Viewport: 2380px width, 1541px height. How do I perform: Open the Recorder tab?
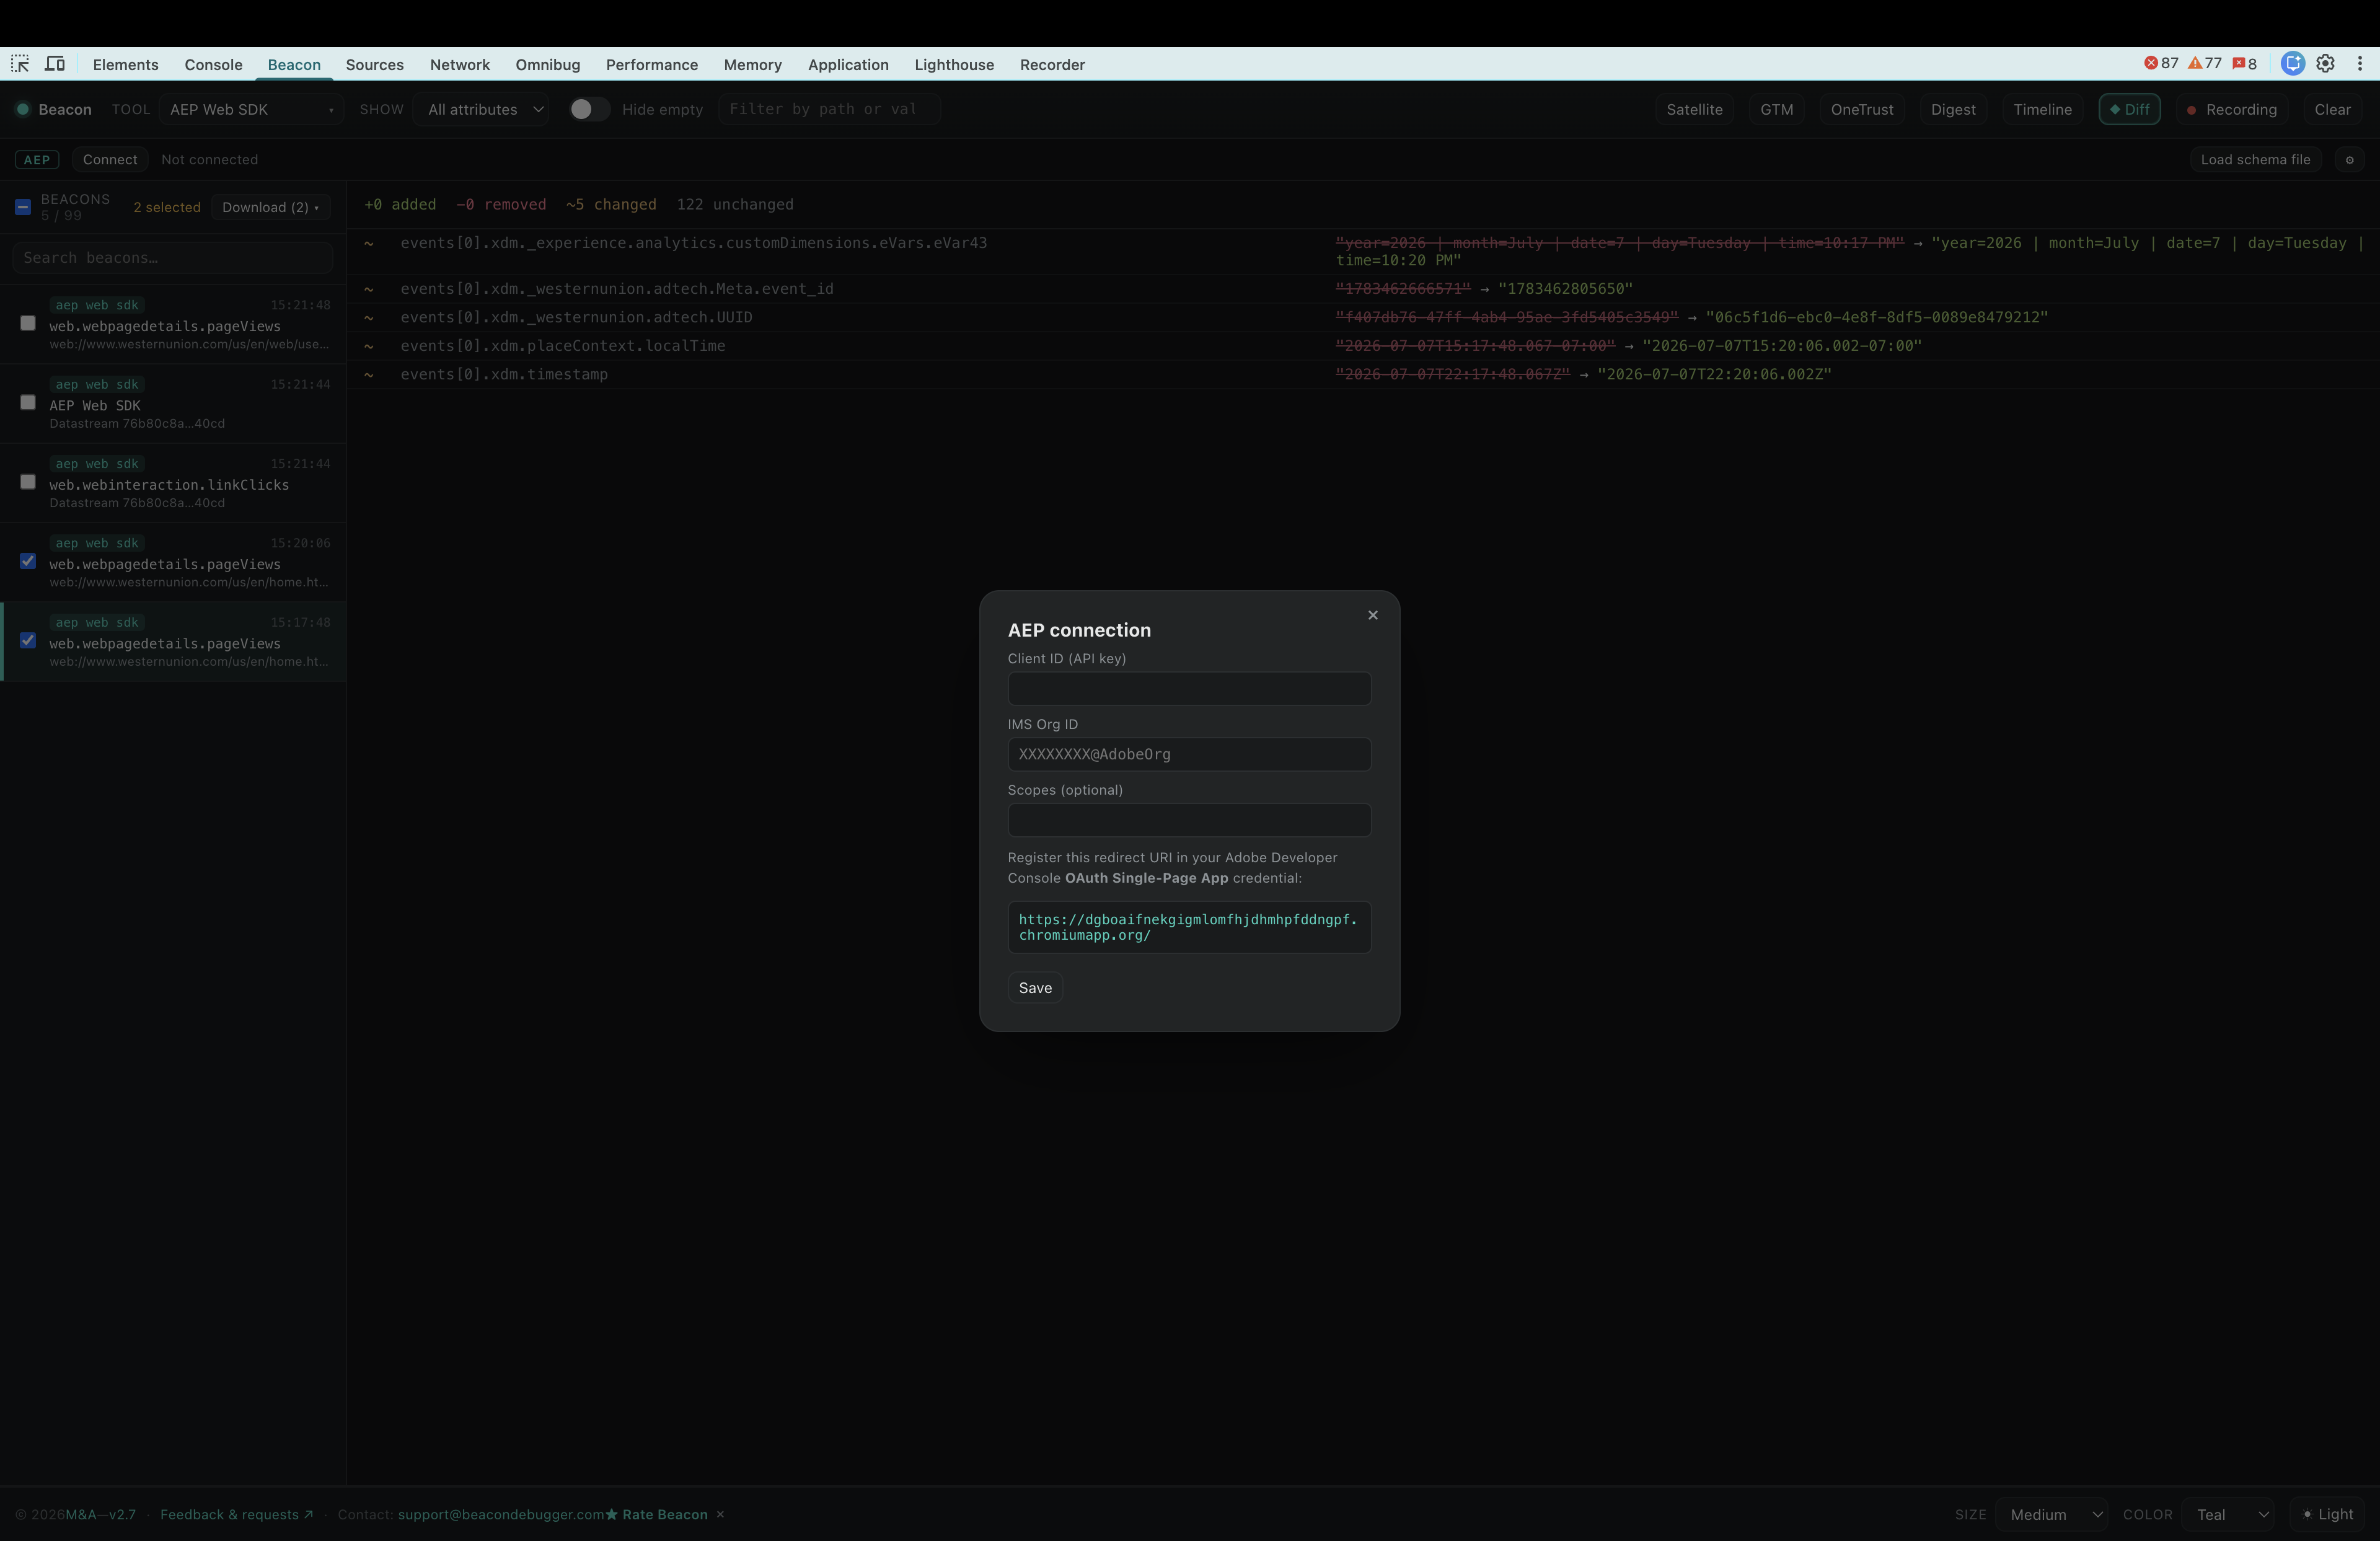coord(1052,64)
